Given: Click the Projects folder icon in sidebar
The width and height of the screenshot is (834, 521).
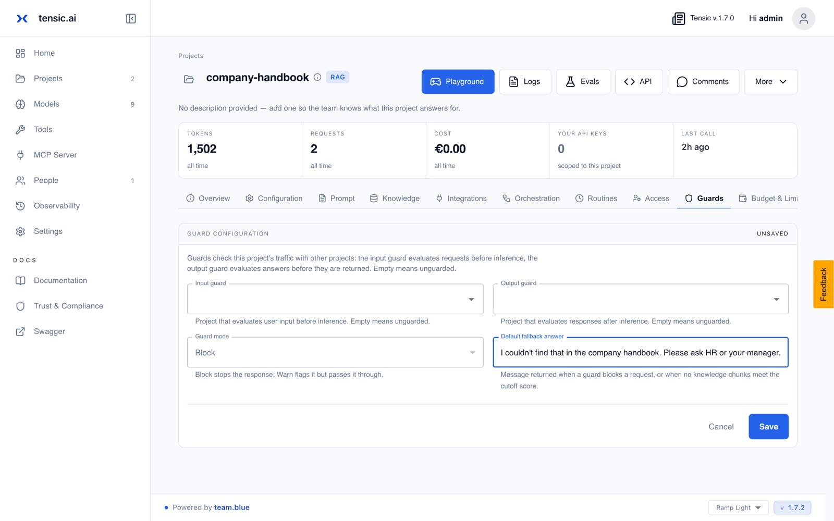Looking at the screenshot, I should pyautogui.click(x=20, y=79).
